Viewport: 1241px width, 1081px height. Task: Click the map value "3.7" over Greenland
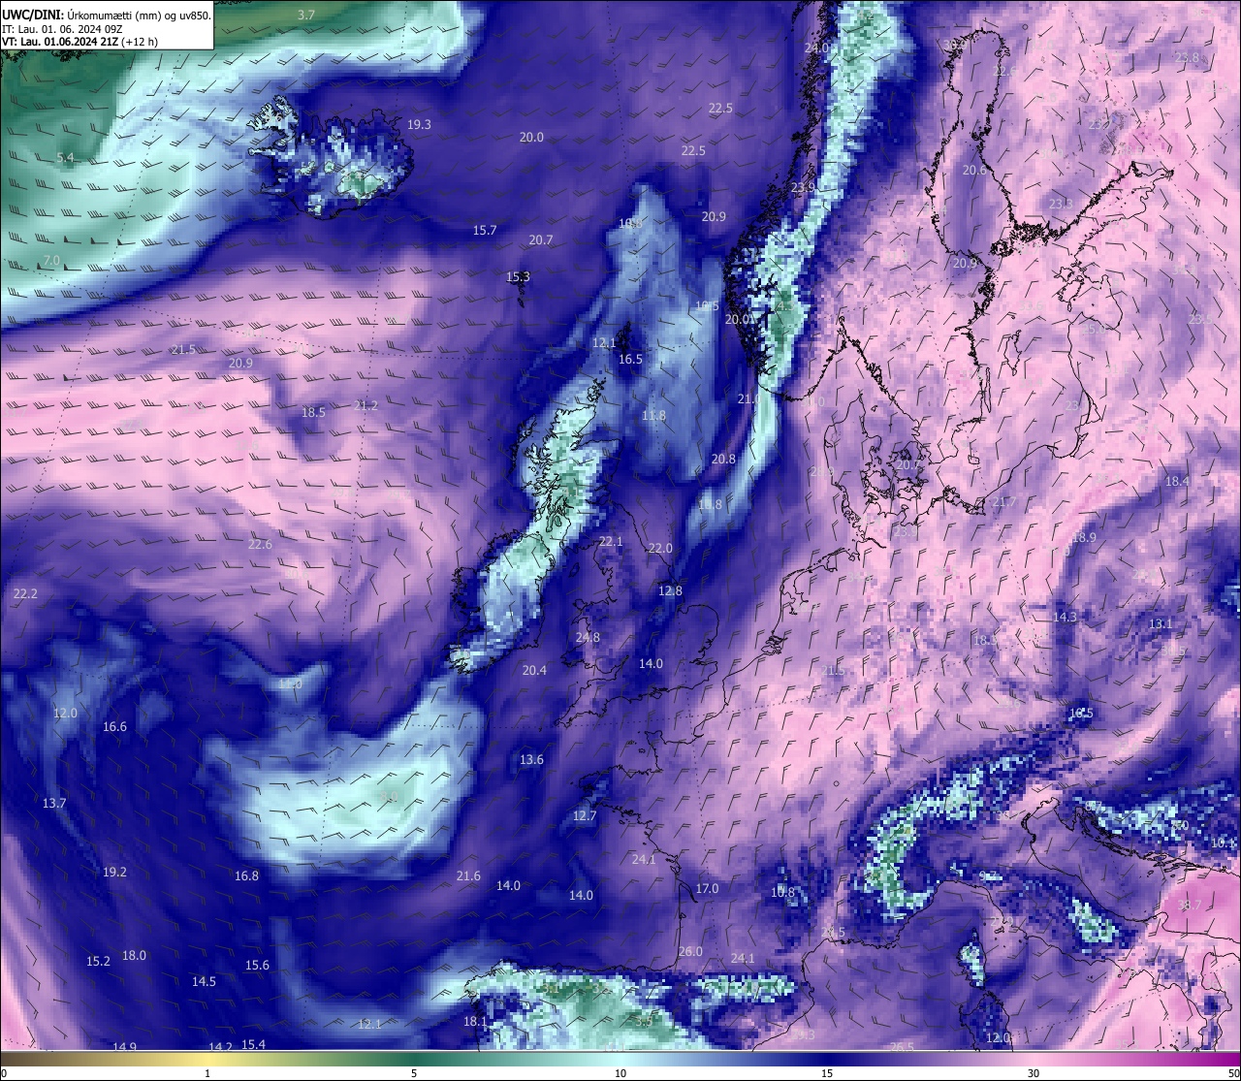306,15
